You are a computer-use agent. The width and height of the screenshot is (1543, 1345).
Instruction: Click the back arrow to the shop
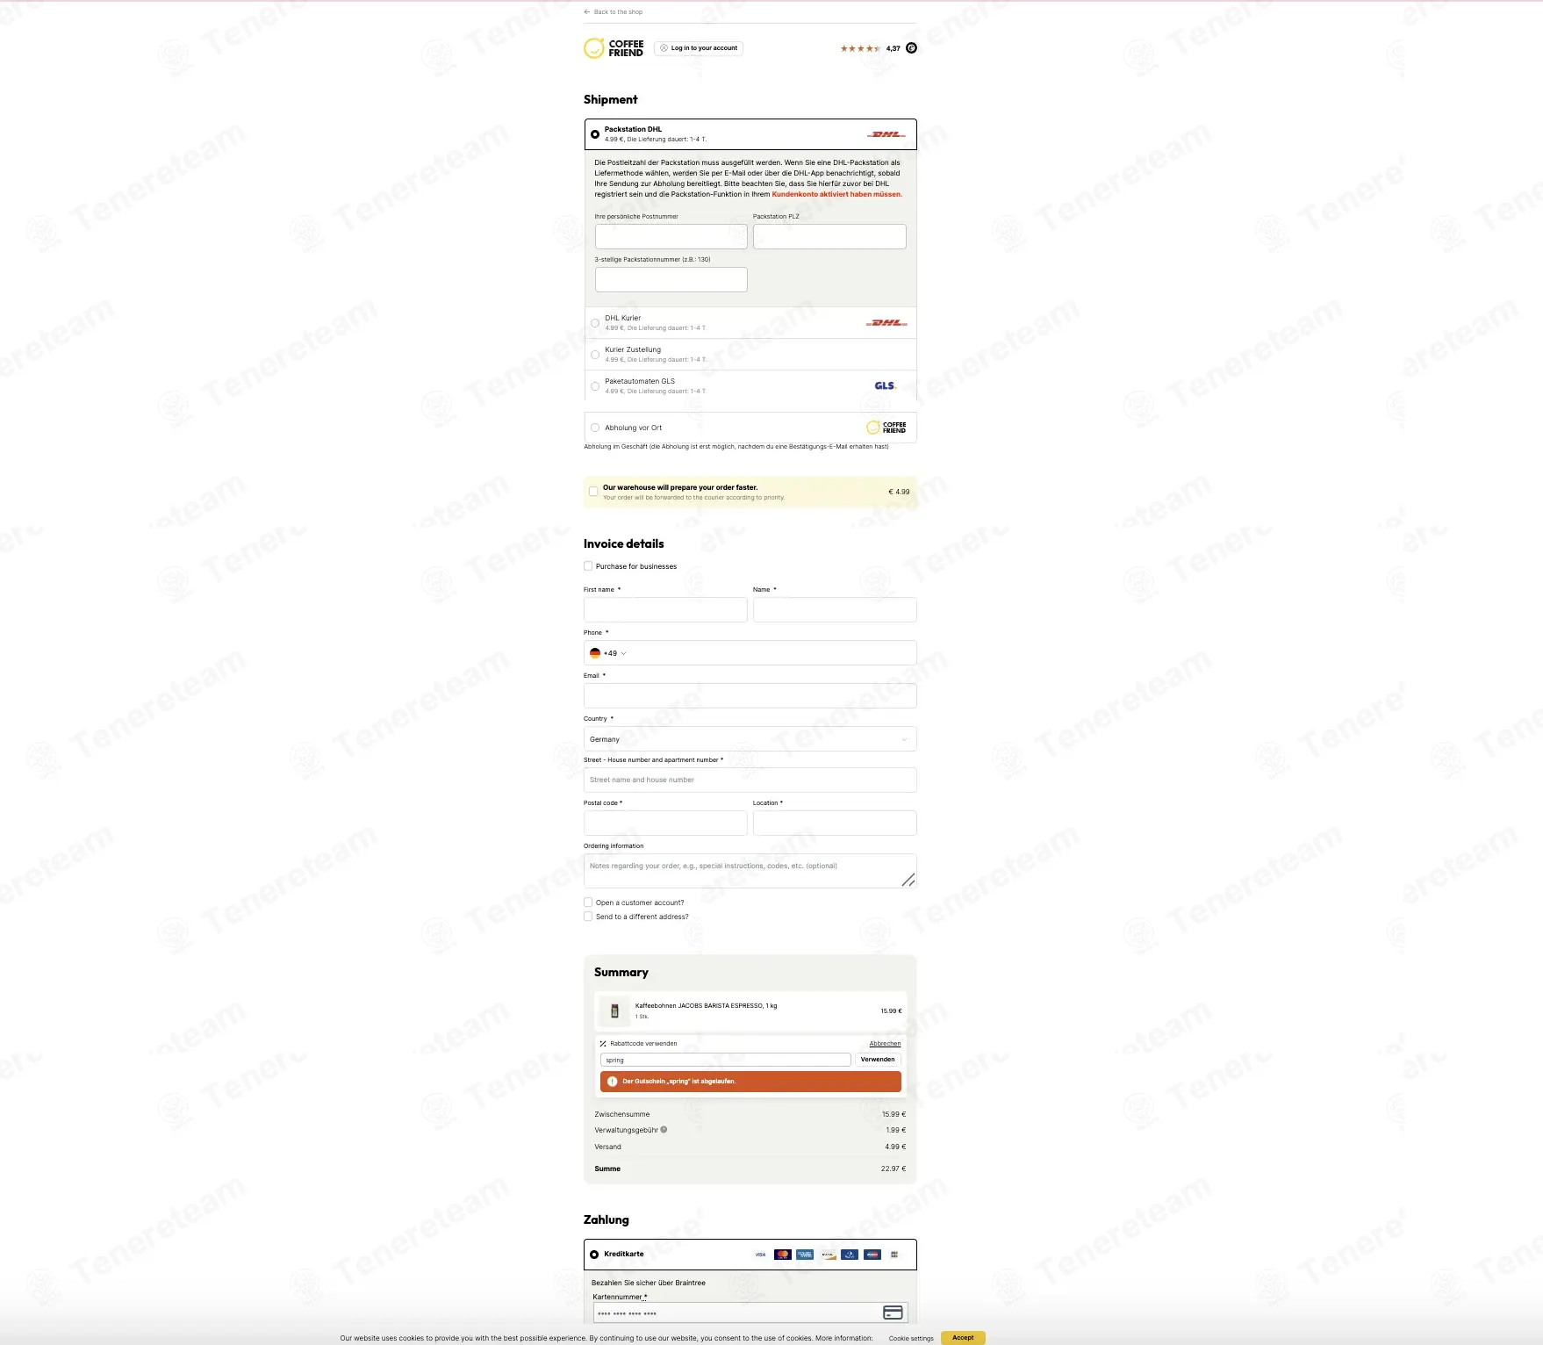pyautogui.click(x=587, y=12)
